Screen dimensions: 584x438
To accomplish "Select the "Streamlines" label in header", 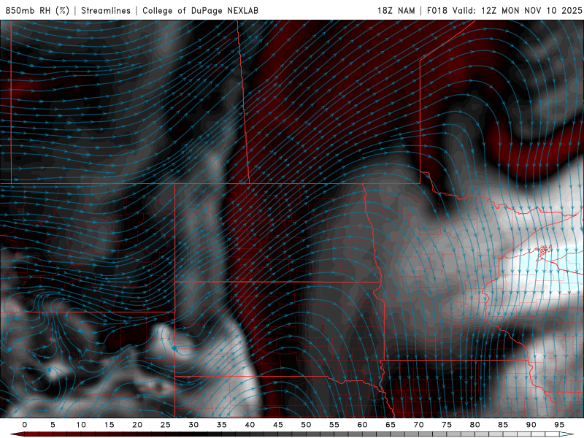I will 106,10.
